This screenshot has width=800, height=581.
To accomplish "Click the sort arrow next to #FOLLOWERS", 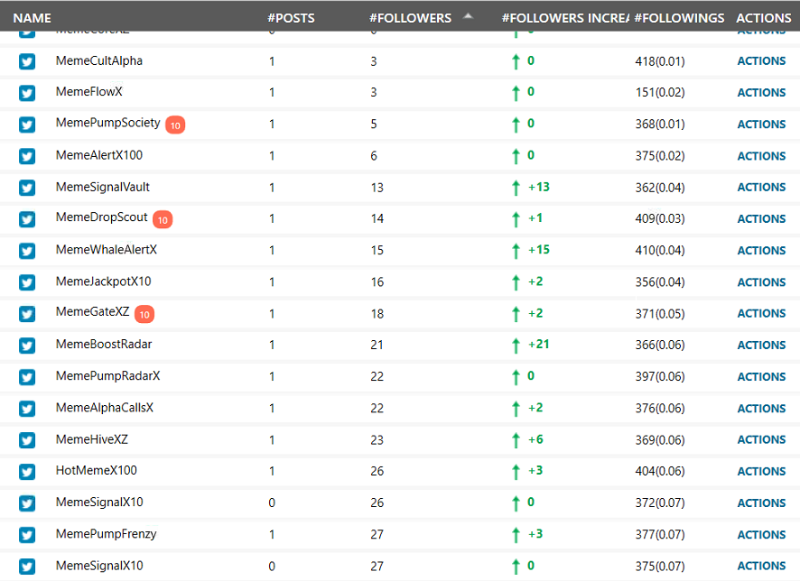I will tap(468, 16).
